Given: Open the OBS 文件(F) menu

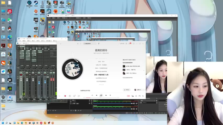Looking at the screenshot, I should 49,18.
